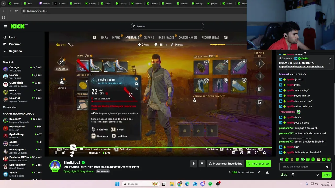Open chat settings gear
The image size is (335, 188).
coord(317,175)
